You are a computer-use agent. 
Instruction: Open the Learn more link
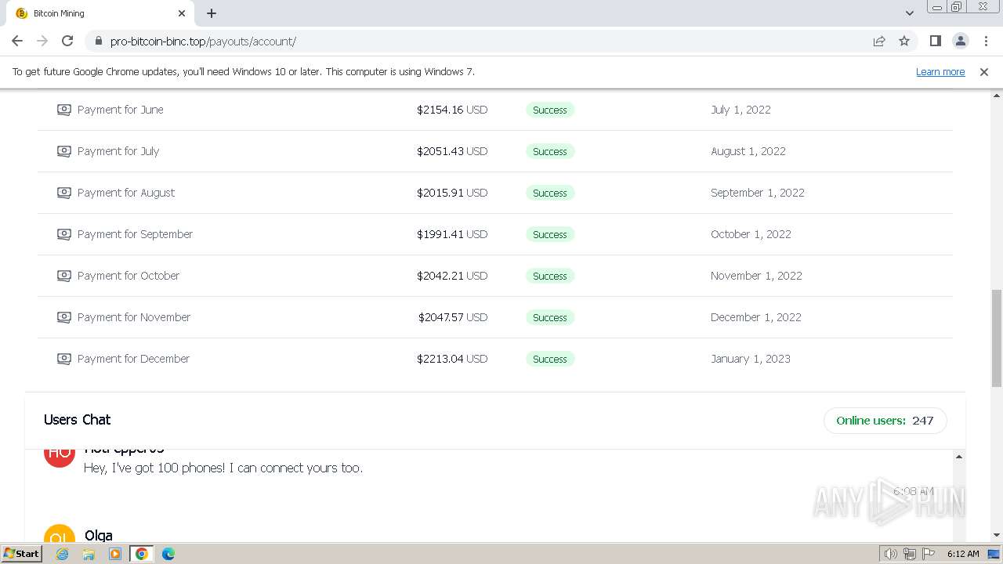940,71
